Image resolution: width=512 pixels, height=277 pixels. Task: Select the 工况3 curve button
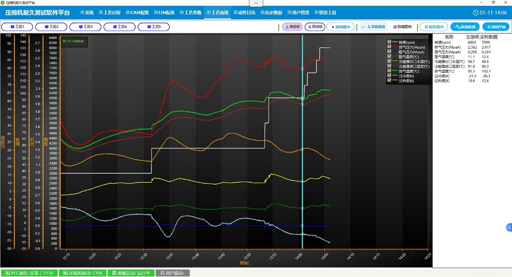click(85, 27)
